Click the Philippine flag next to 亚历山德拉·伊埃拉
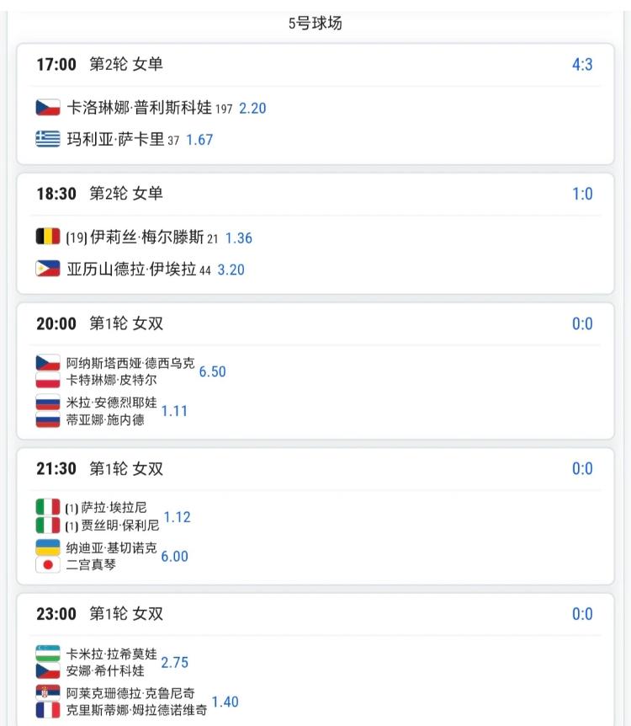Viewport: 631px width, 726px height. tap(48, 269)
